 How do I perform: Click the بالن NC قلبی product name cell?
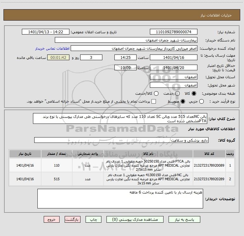click(x=148, y=179)
